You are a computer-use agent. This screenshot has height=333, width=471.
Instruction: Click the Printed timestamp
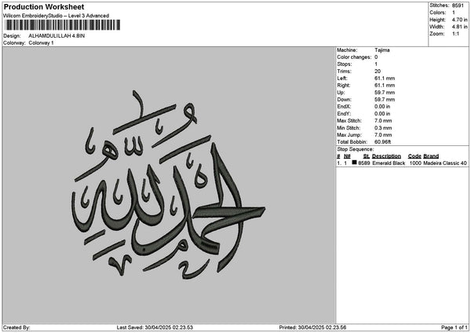coord(312,328)
